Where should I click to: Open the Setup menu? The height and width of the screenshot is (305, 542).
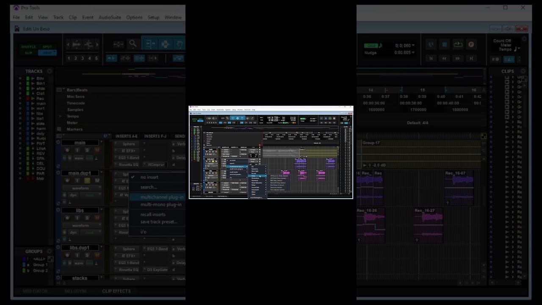[x=234, y=110]
